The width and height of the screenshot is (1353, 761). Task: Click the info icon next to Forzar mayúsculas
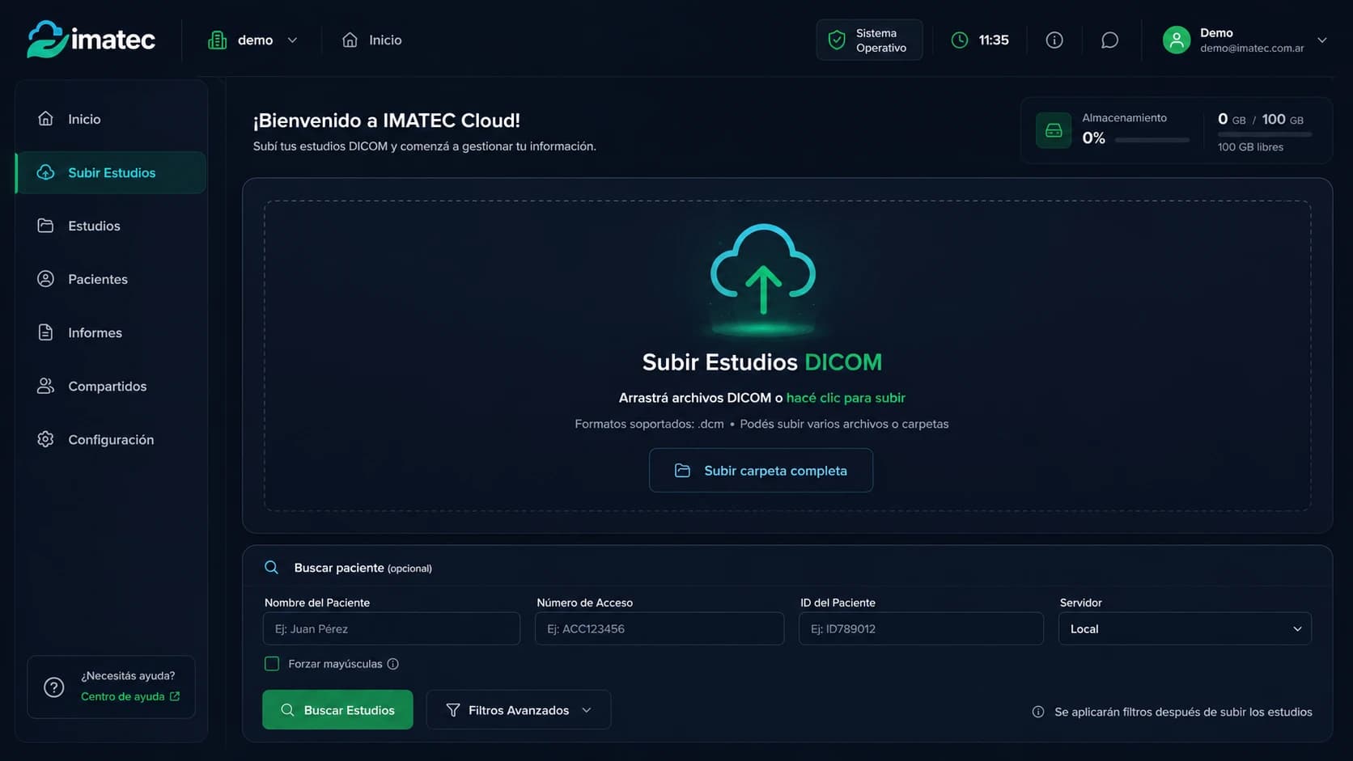(393, 664)
